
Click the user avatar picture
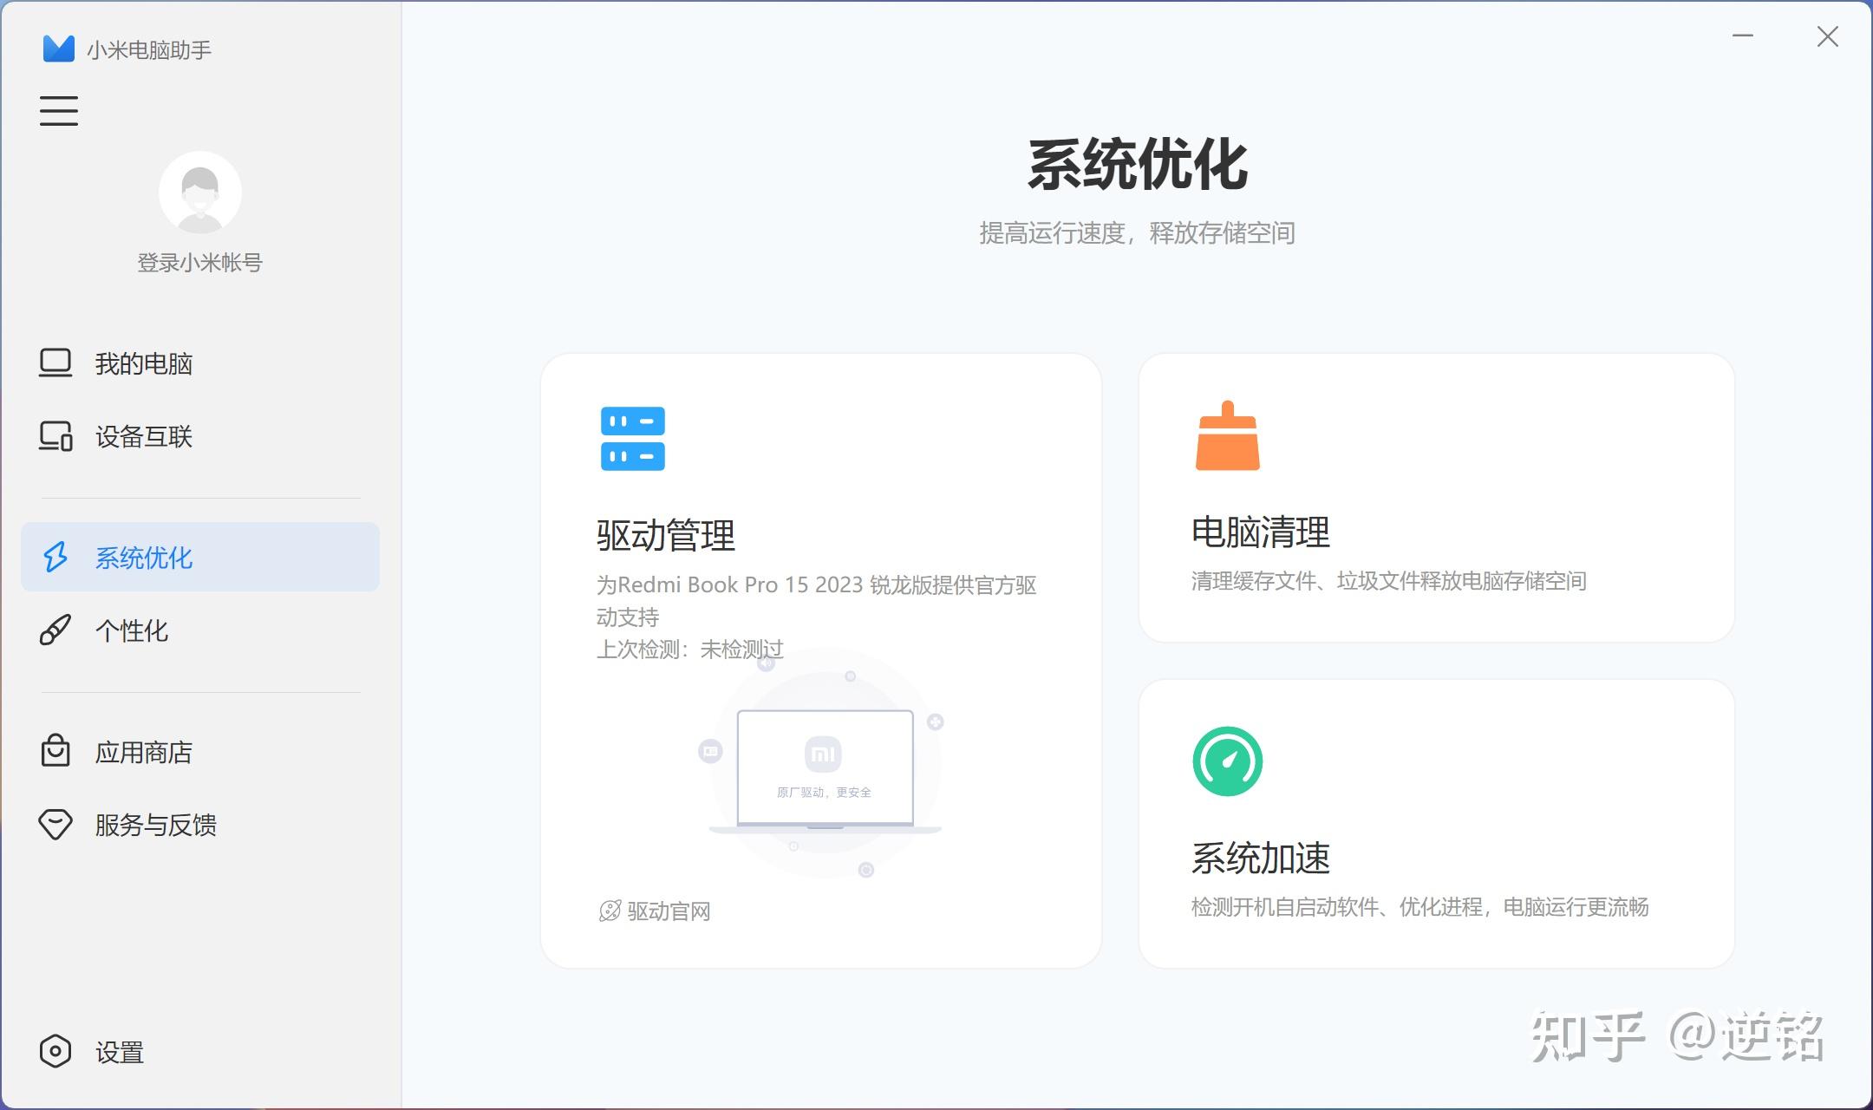[200, 193]
